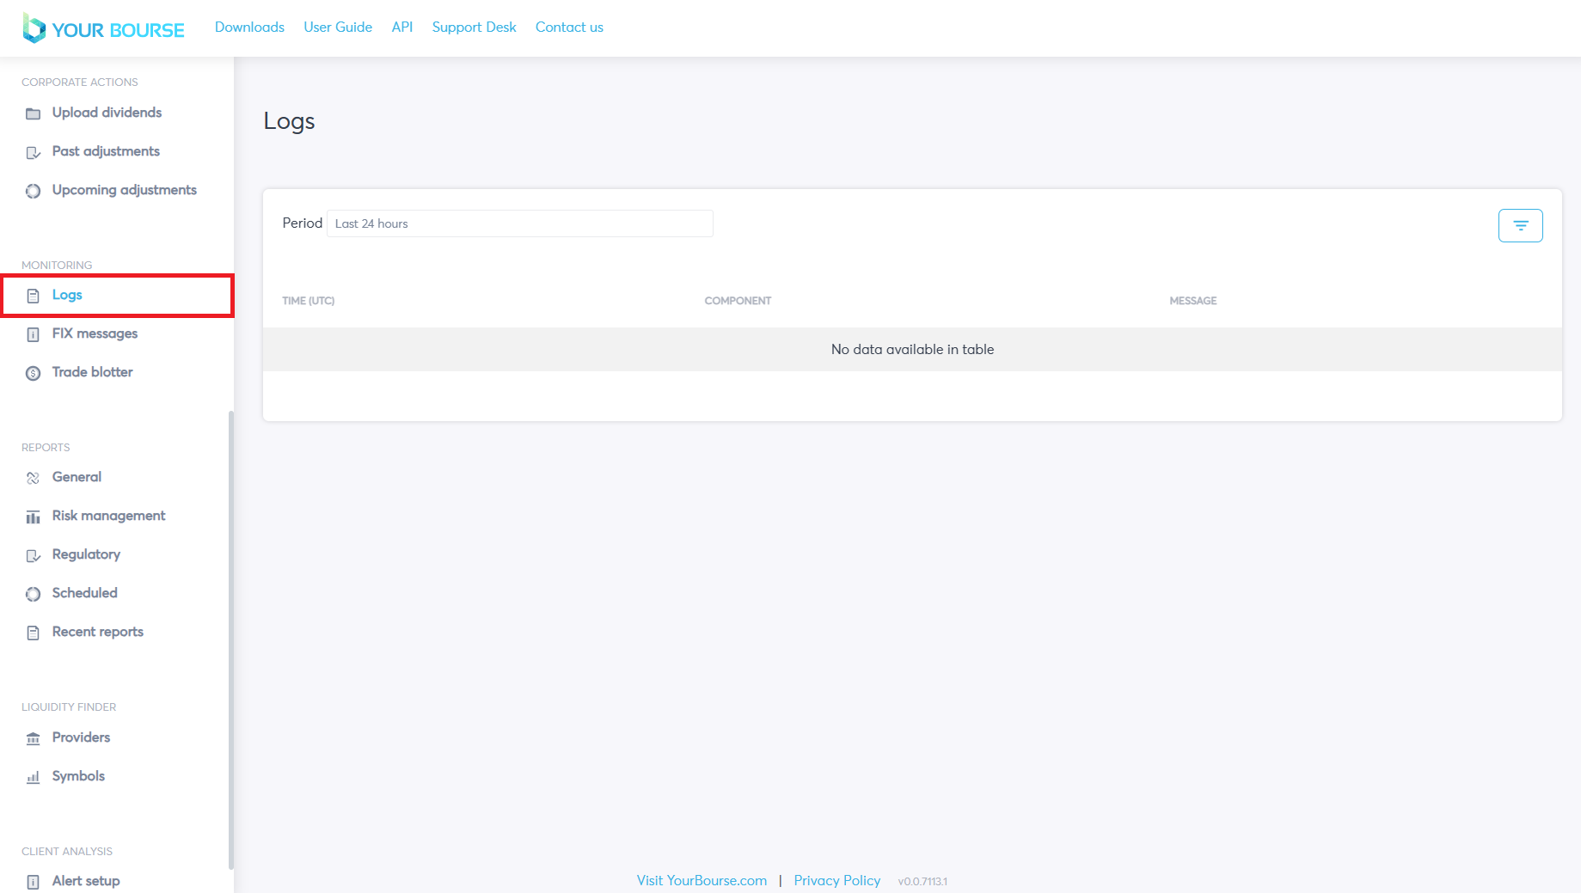Go to Past adjustments page
This screenshot has width=1581, height=893.
tap(106, 151)
